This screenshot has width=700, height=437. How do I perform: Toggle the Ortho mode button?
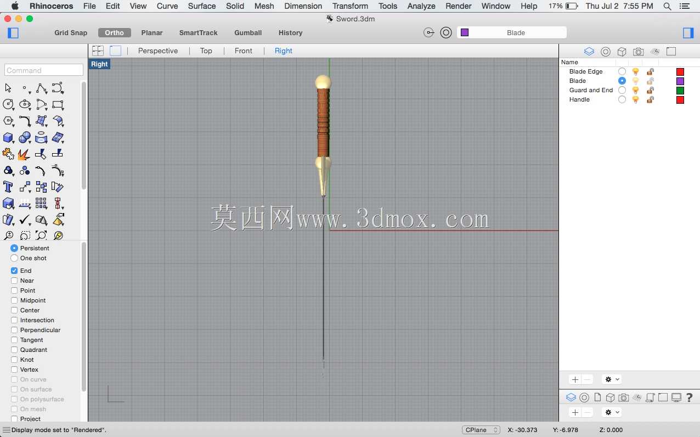click(x=115, y=33)
